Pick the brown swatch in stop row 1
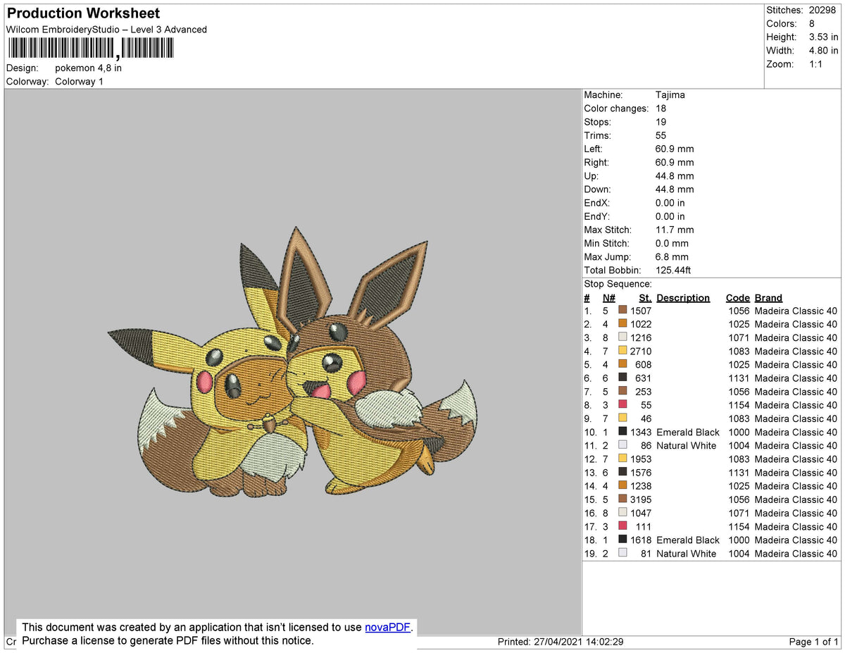 [x=622, y=311]
